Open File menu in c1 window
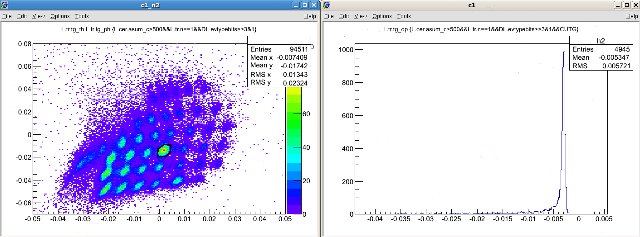Screen dimensions: 640x237 329,16
